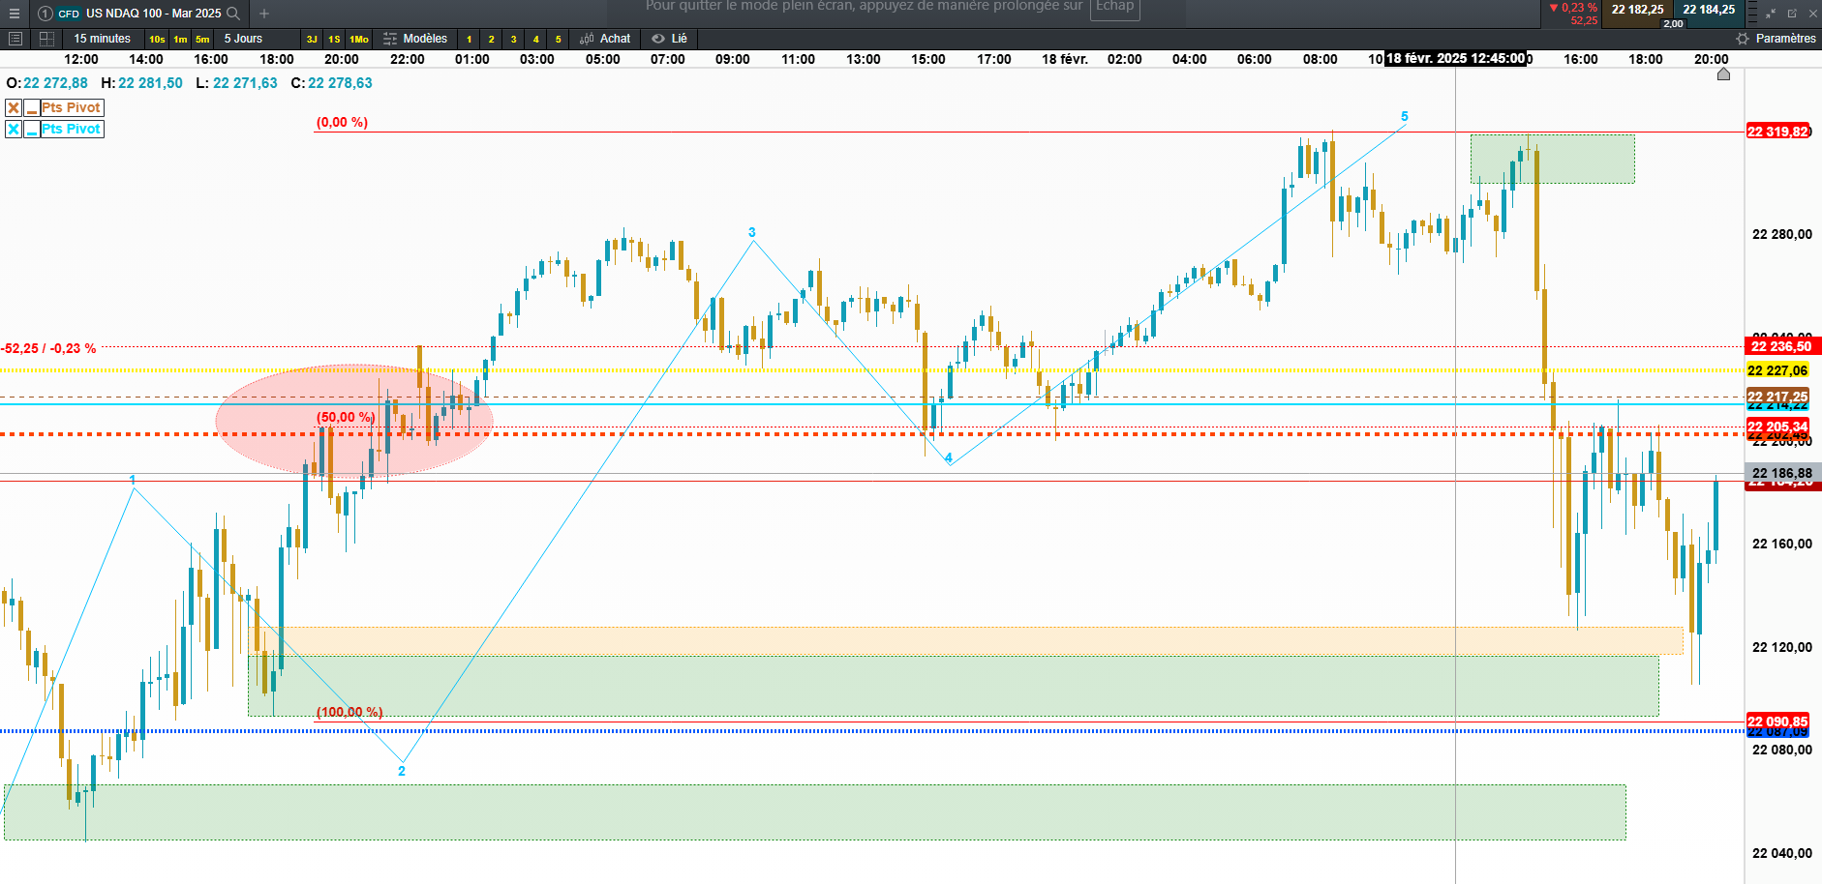Screen dimensions: 1822x884
Task: Exit full screen with the shrink arrows icon
Action: coord(1770,14)
